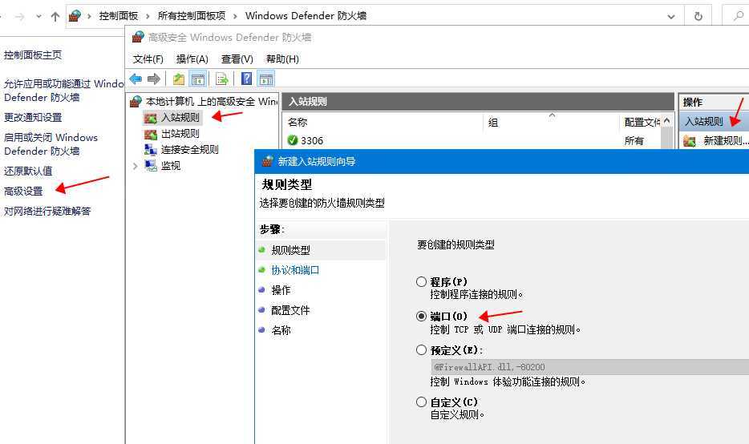Image resolution: width=749 pixels, height=444 pixels.
Task: Open the 文件(F) menu
Action: click(x=148, y=59)
